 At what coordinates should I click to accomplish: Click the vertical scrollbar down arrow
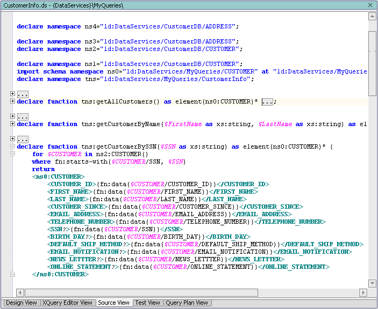372,283
